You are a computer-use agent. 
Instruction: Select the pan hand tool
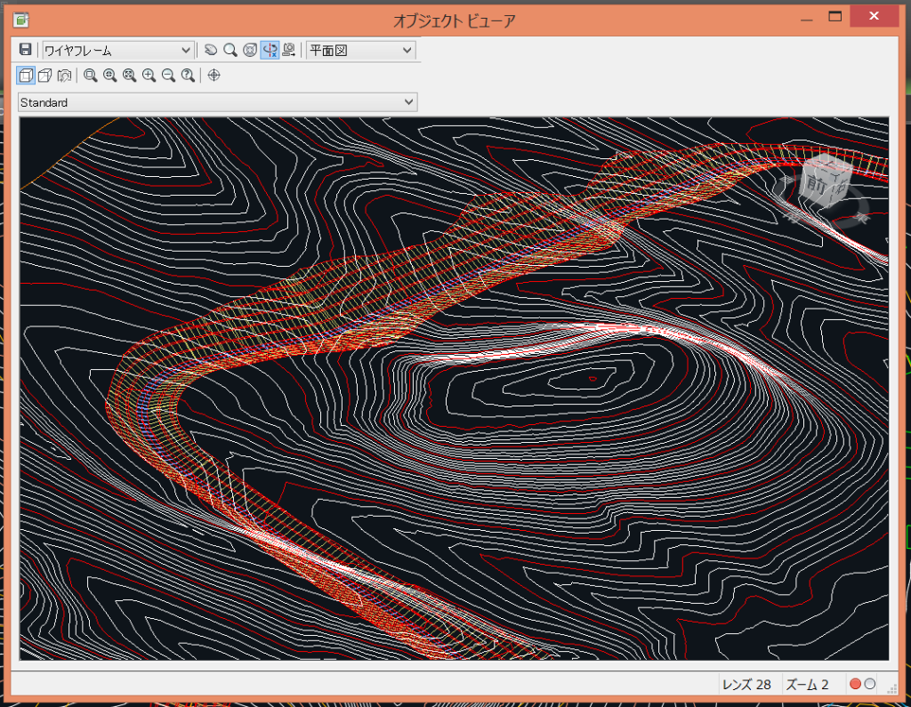(x=211, y=51)
